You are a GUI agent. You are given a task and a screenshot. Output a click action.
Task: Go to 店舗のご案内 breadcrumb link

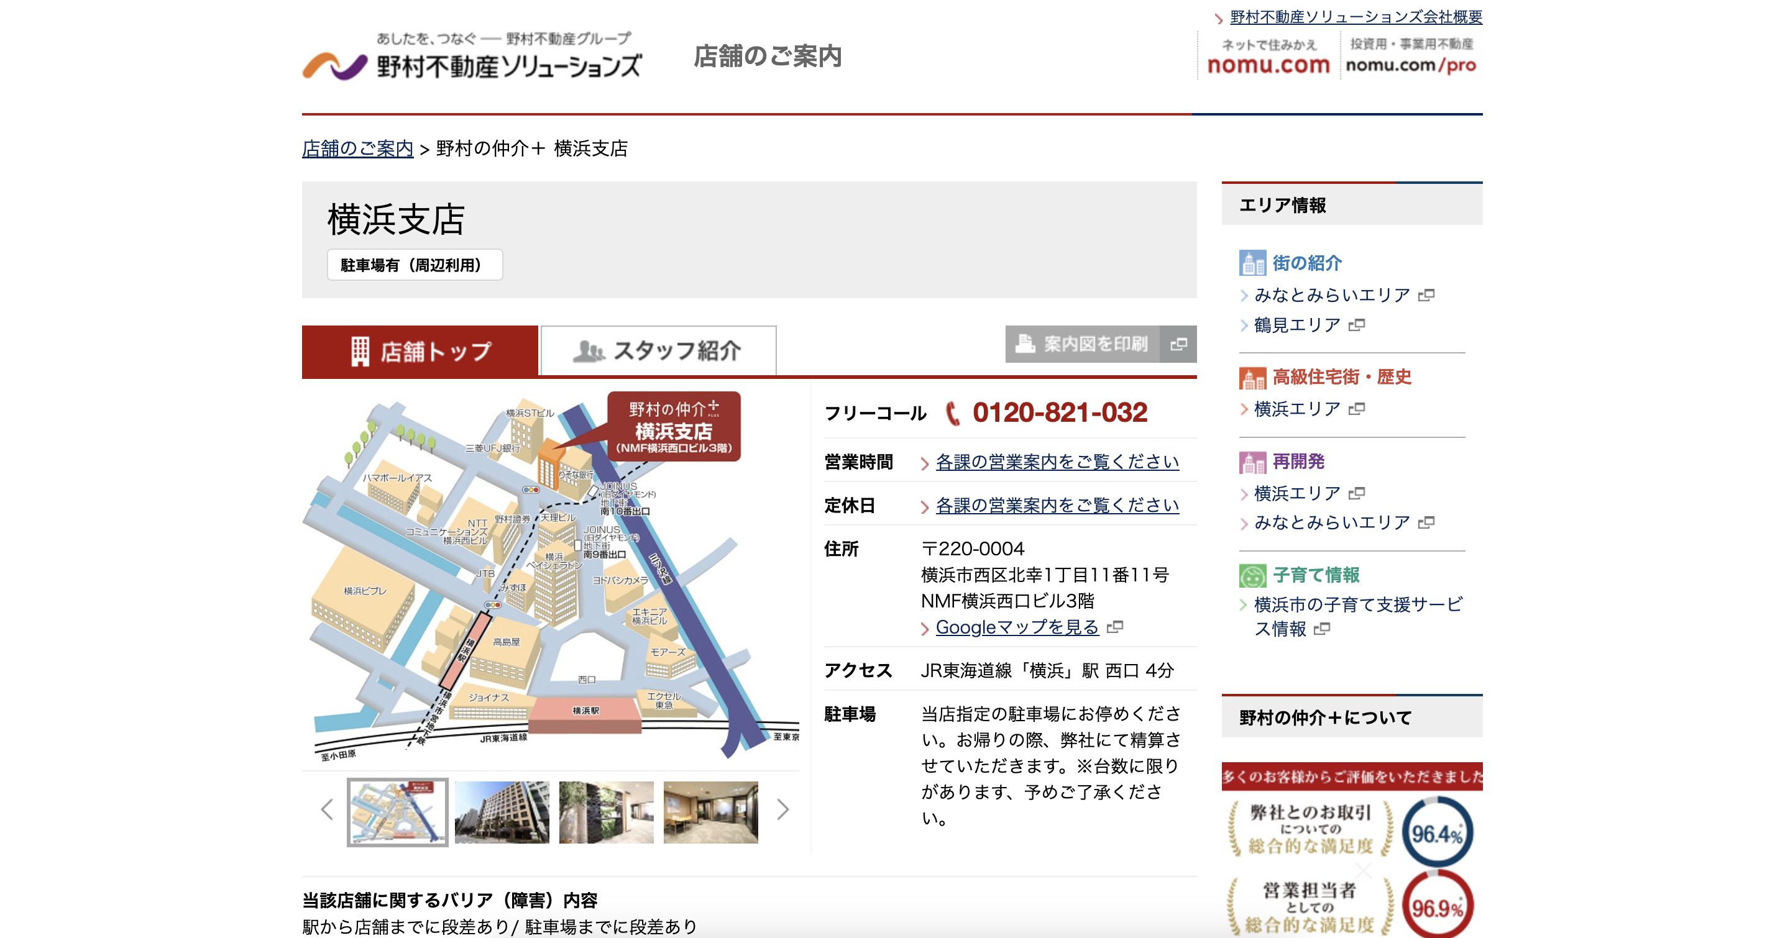[x=357, y=148]
